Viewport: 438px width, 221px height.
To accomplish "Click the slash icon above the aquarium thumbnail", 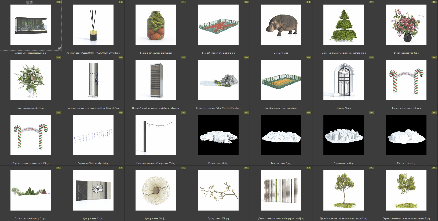I will pos(31,2).
